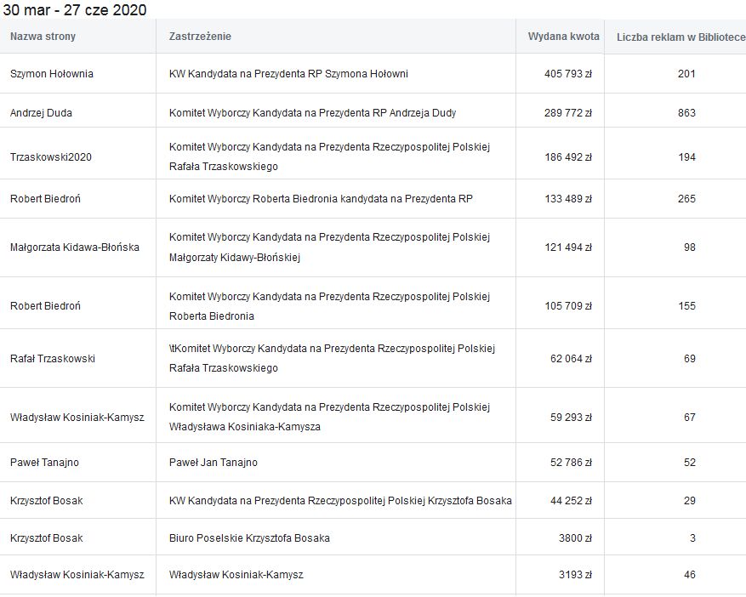746x597 pixels.
Task: Click the 133 489 zł amount cell
Action: (x=568, y=199)
